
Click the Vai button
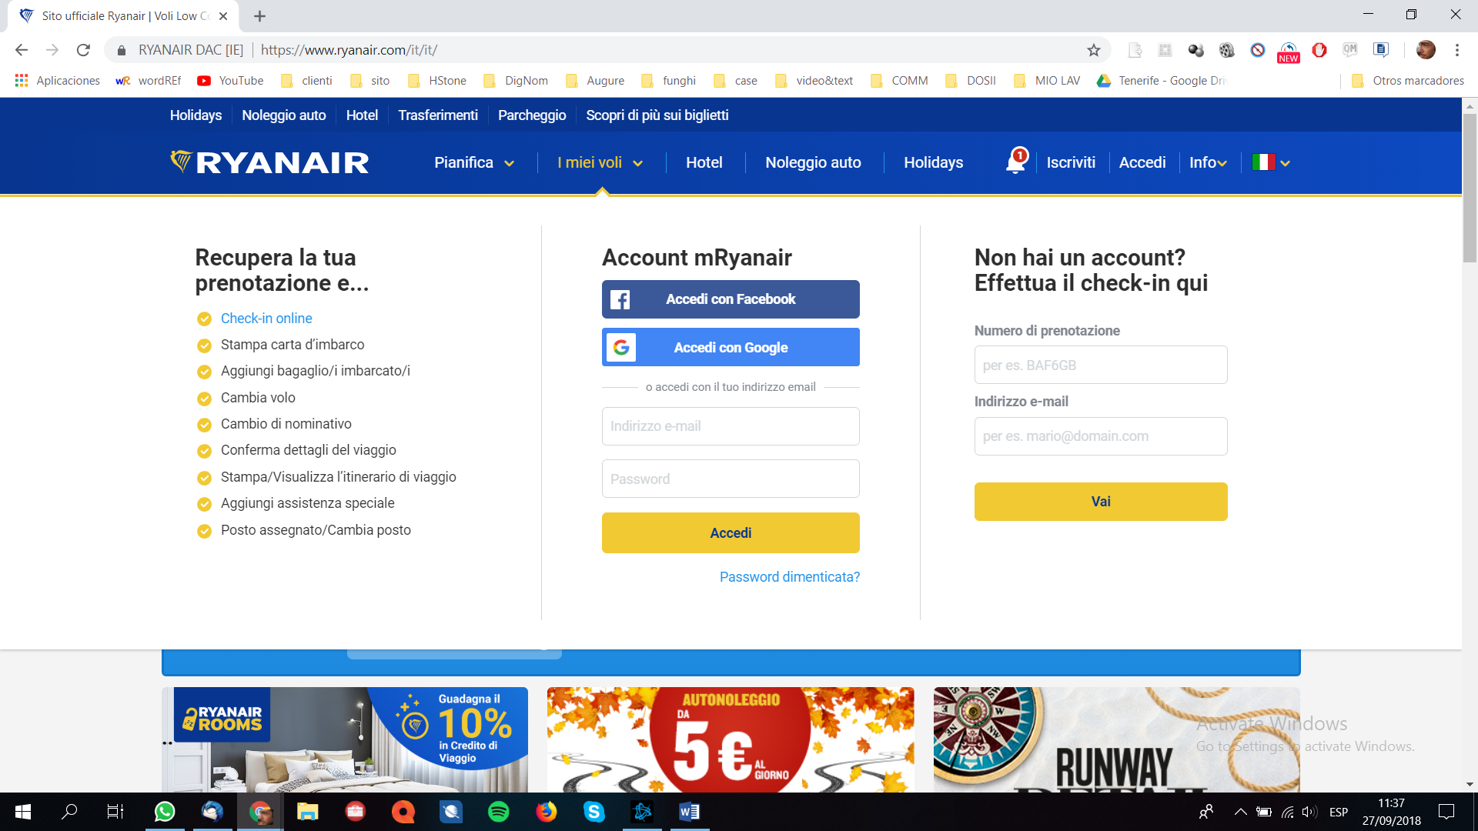pyautogui.click(x=1101, y=502)
